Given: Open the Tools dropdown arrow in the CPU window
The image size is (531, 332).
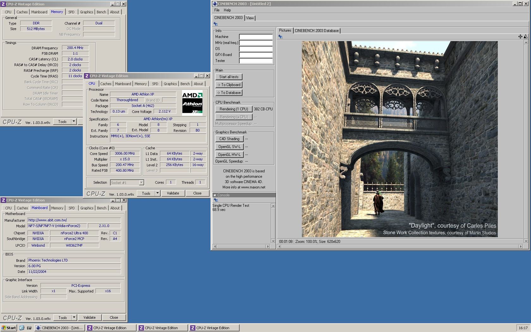Looking at the screenshot, I should tap(157, 193).
